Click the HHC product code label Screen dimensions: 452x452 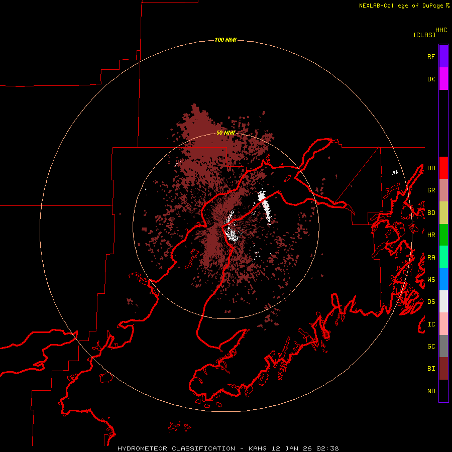[x=441, y=30]
